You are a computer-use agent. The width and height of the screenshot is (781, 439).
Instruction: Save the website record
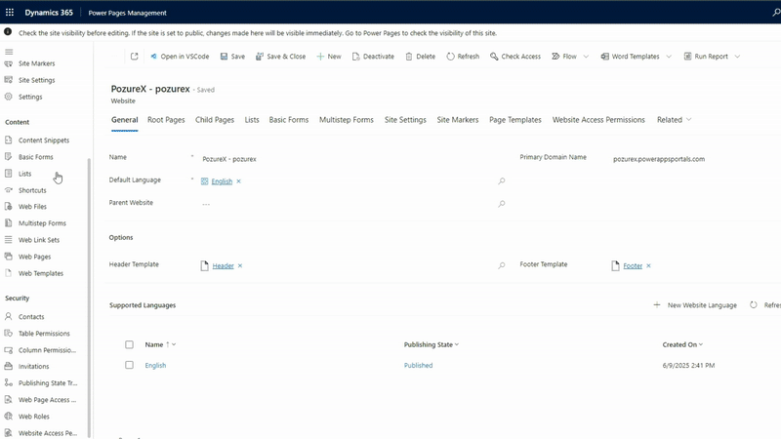point(232,57)
